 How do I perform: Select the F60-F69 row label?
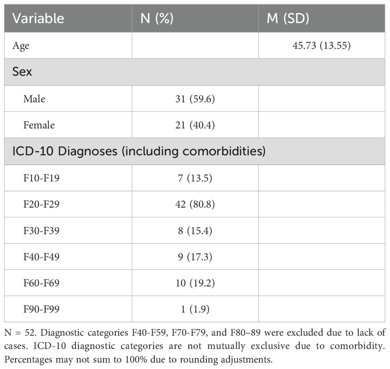41,283
